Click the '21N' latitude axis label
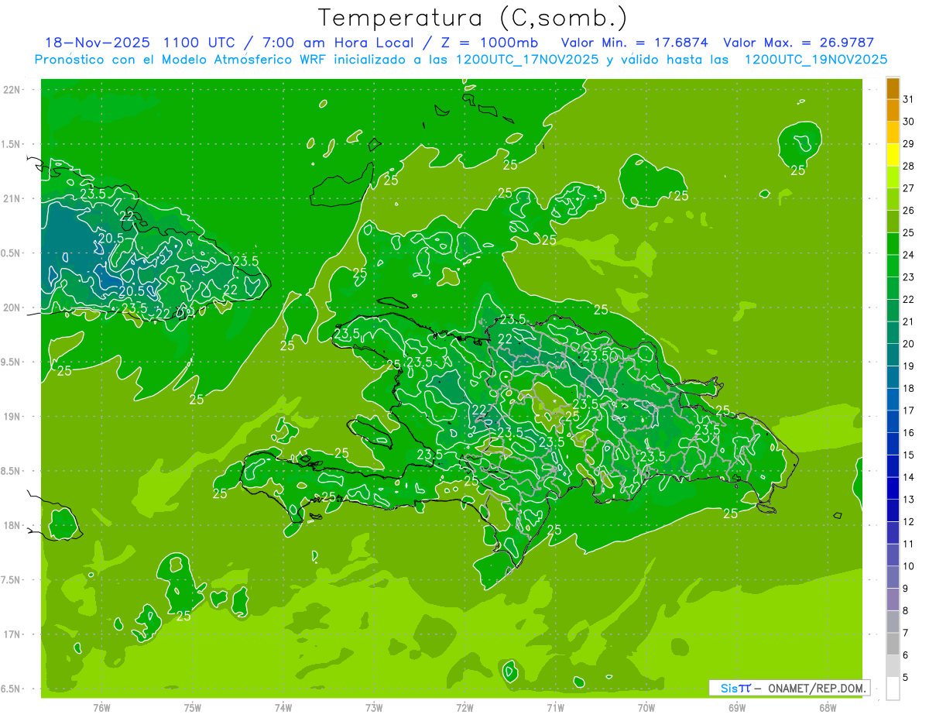The image size is (929, 718). (12, 198)
